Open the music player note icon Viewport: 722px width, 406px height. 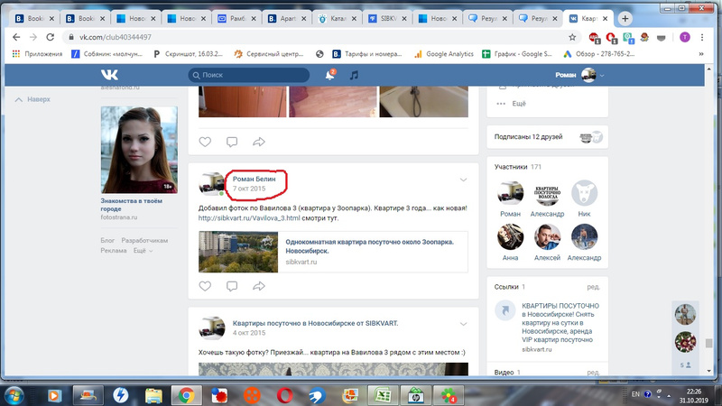pyautogui.click(x=354, y=76)
